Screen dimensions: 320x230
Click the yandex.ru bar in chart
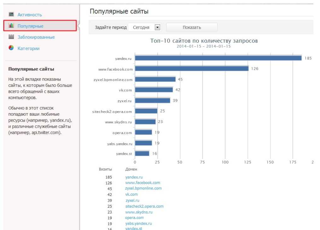[x=218, y=58]
